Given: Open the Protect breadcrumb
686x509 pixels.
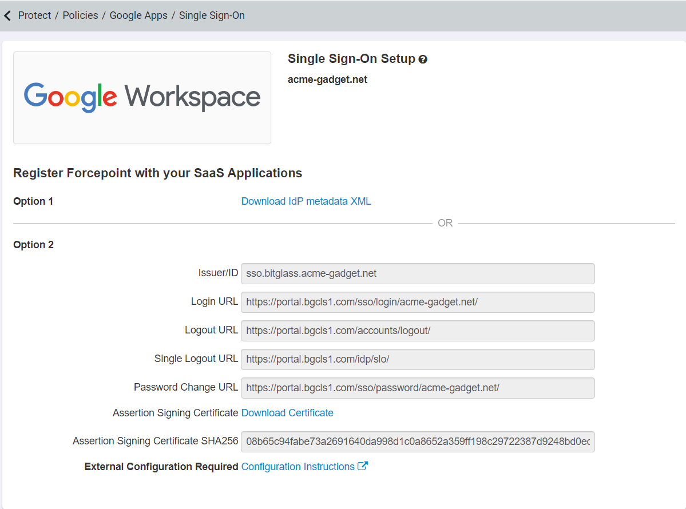Looking at the screenshot, I should [x=34, y=15].
